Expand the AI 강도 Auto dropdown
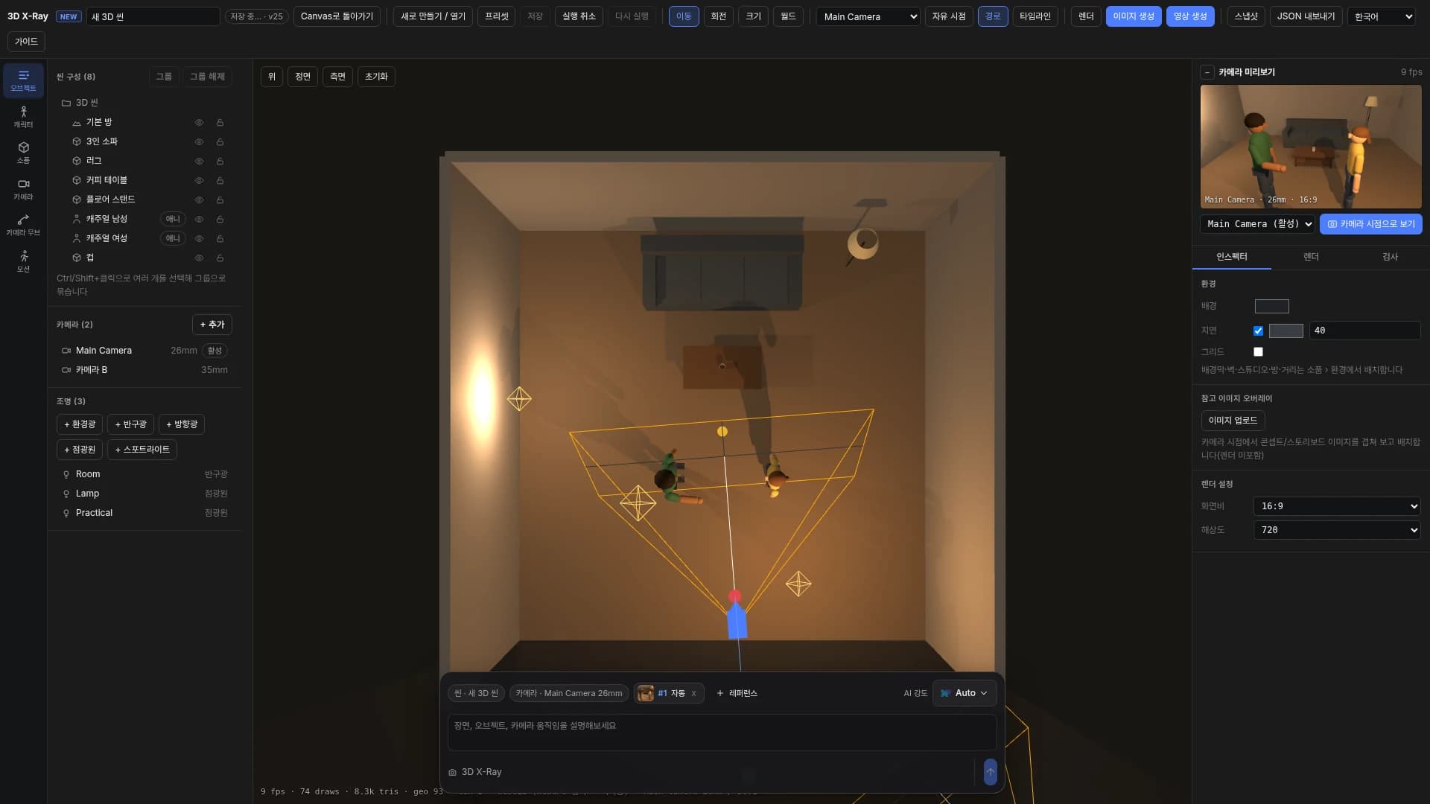The height and width of the screenshot is (804, 1430). pyautogui.click(x=965, y=693)
